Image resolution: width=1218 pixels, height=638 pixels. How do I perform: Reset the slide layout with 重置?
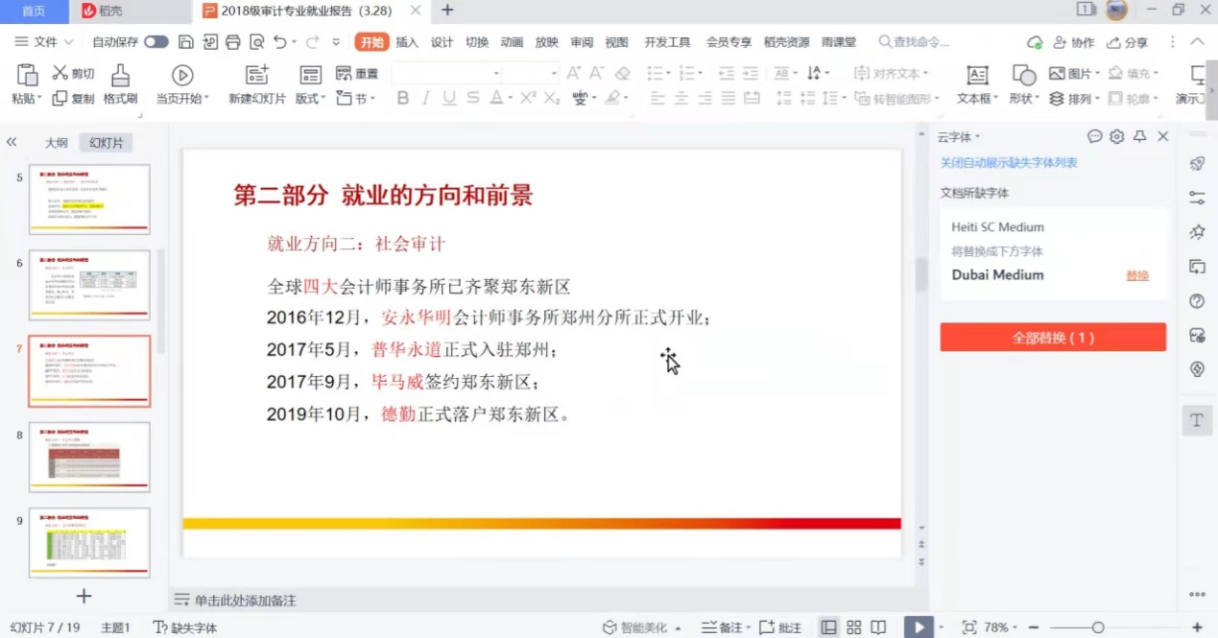[357, 73]
